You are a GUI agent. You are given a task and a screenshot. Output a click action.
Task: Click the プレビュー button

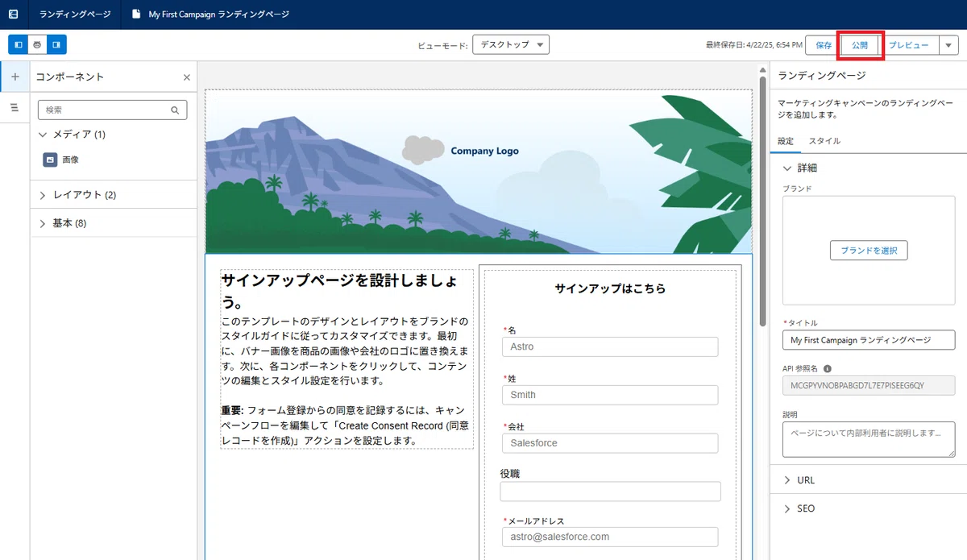[x=909, y=45]
